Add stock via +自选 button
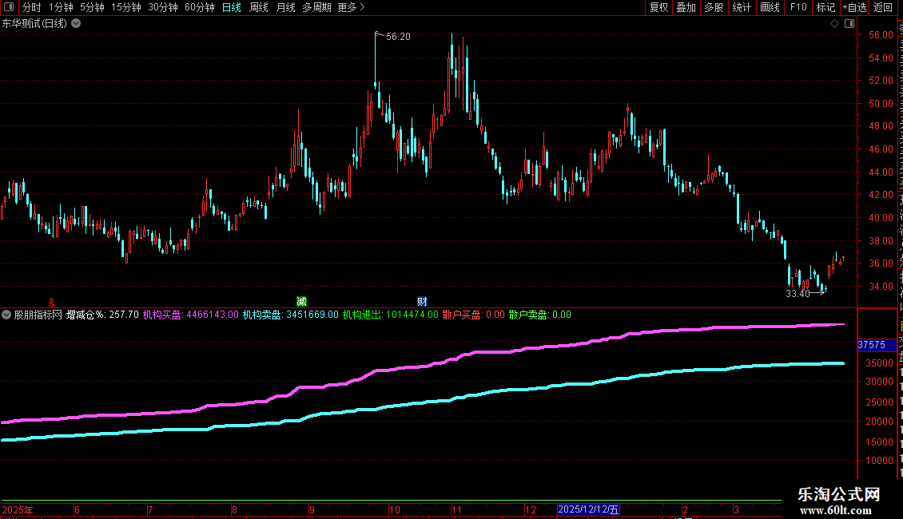Viewport: 903px width, 519px height. 854,7
